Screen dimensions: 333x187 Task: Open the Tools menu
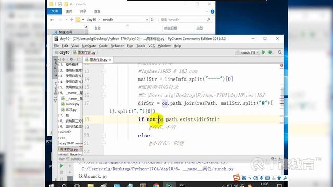coord(140,46)
